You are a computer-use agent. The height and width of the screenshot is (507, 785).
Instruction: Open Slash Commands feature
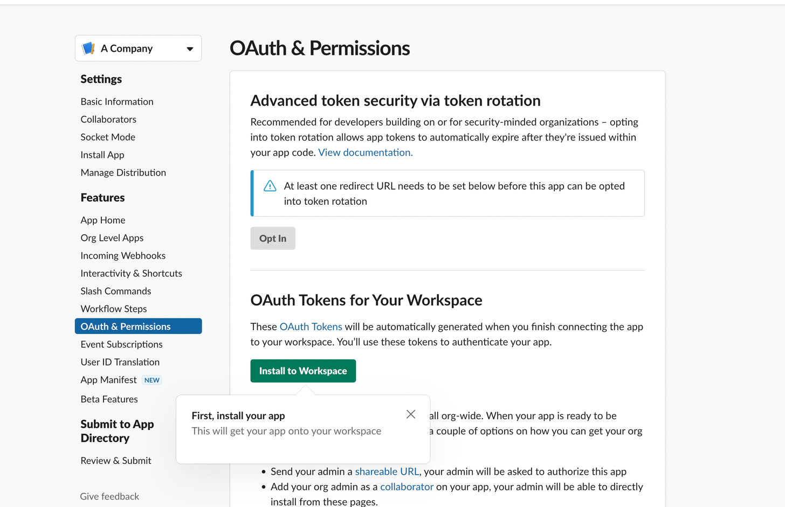pos(116,291)
